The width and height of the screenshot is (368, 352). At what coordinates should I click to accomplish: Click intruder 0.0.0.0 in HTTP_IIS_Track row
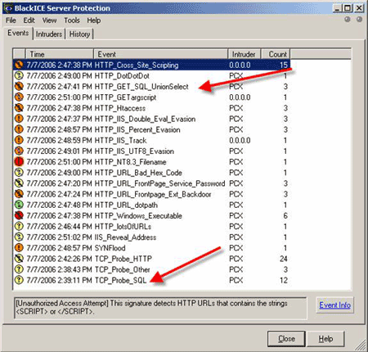click(x=240, y=141)
